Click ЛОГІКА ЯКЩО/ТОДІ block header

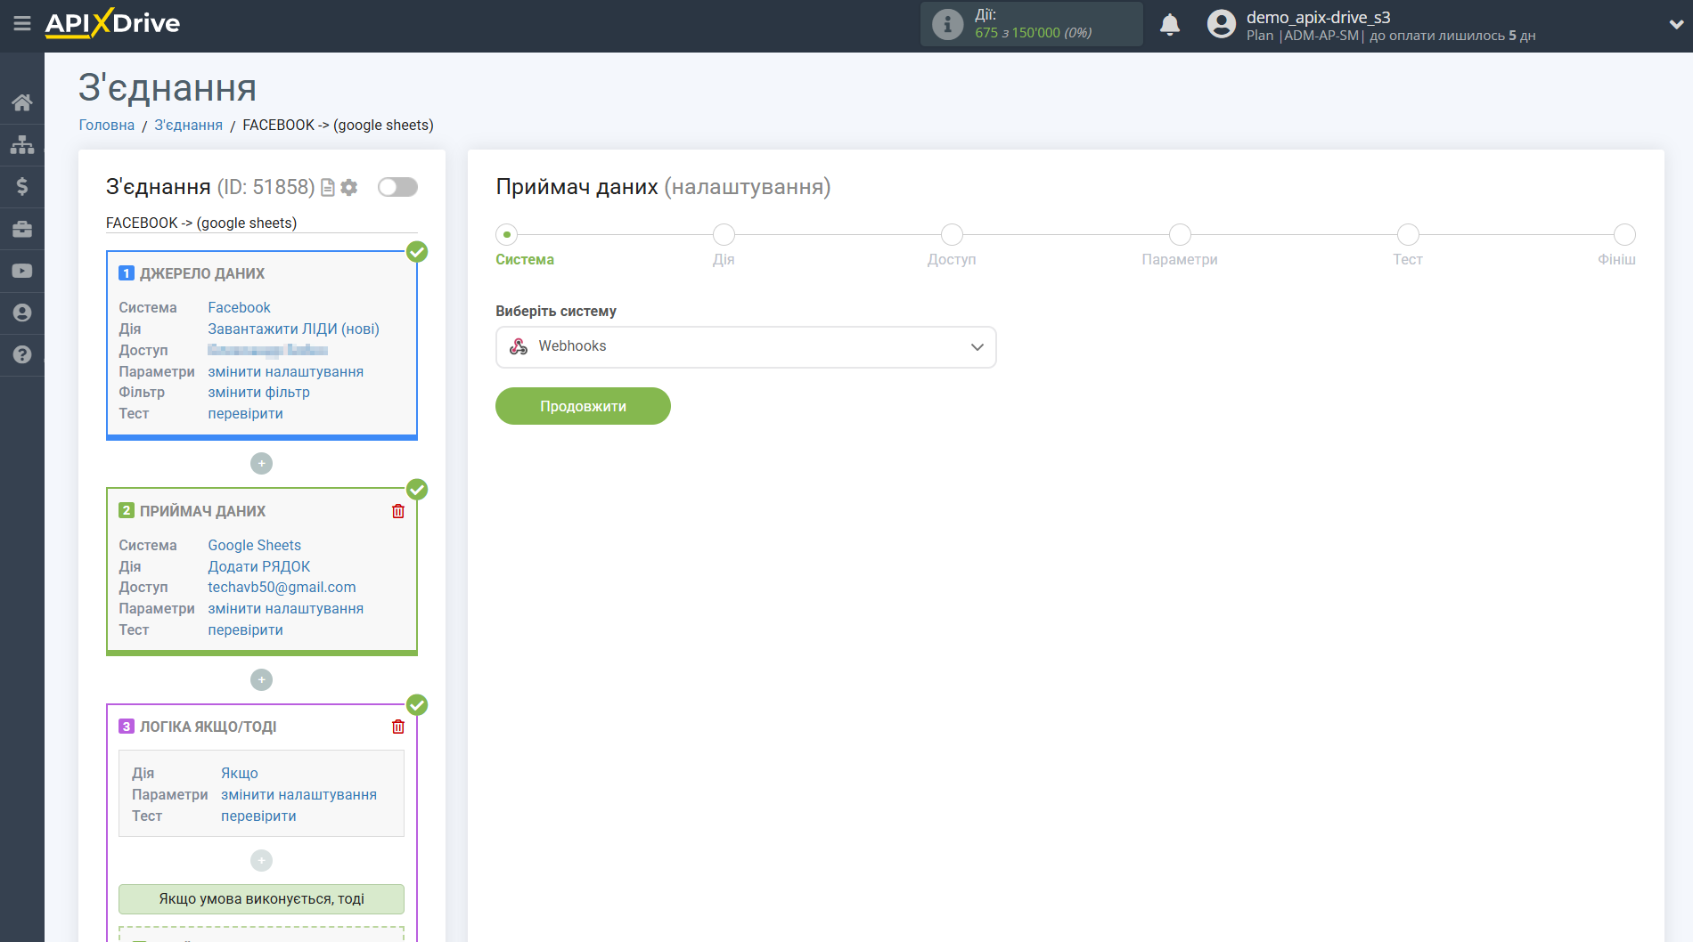tap(208, 727)
